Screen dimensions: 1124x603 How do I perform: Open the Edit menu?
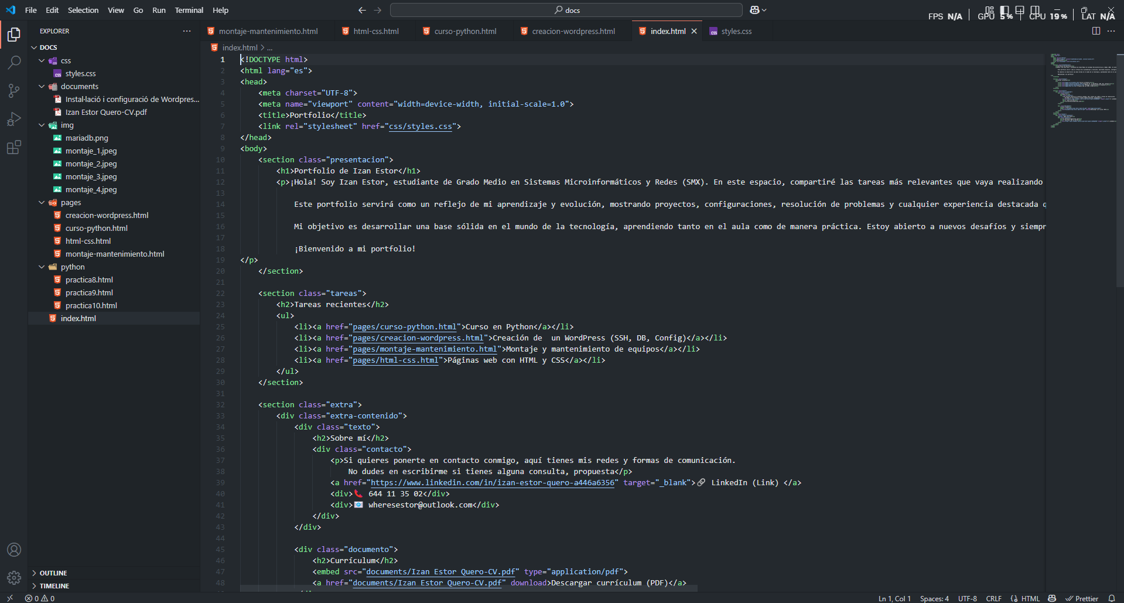(x=52, y=10)
